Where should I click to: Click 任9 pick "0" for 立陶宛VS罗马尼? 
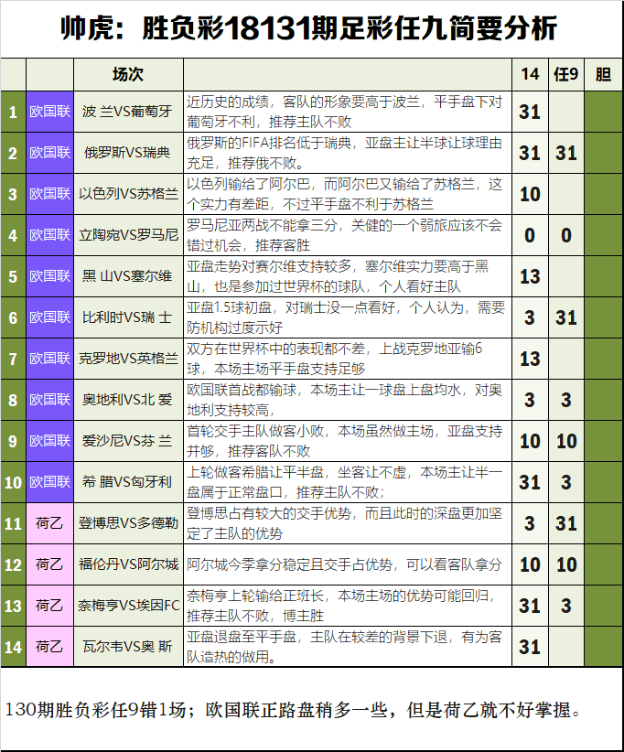tap(566, 235)
